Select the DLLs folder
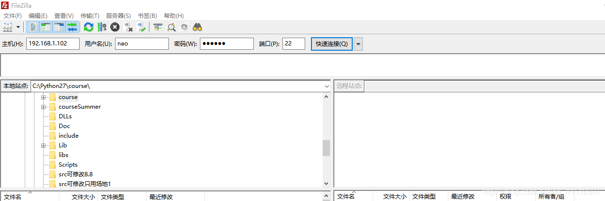 [x=65, y=116]
